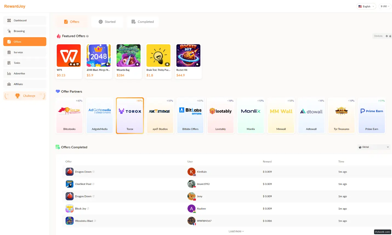Click the help icon beside Featured Offers
Screen dimensions: 392x235
(x=87, y=36)
